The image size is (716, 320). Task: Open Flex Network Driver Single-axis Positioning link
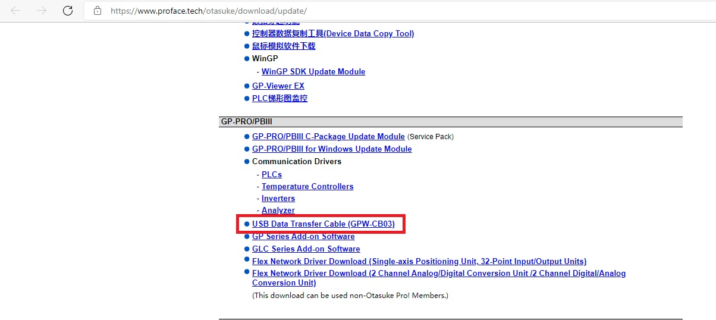pyautogui.click(x=419, y=261)
